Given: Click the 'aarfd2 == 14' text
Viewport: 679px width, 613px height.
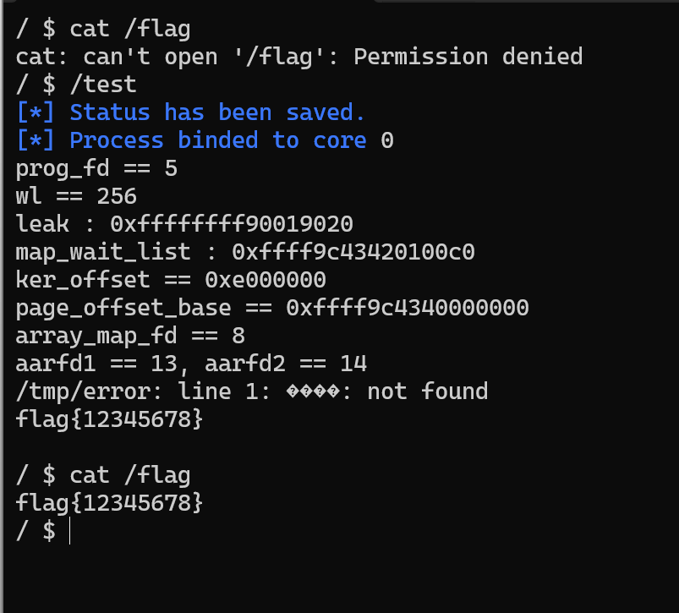Looking at the screenshot, I should (x=286, y=364).
